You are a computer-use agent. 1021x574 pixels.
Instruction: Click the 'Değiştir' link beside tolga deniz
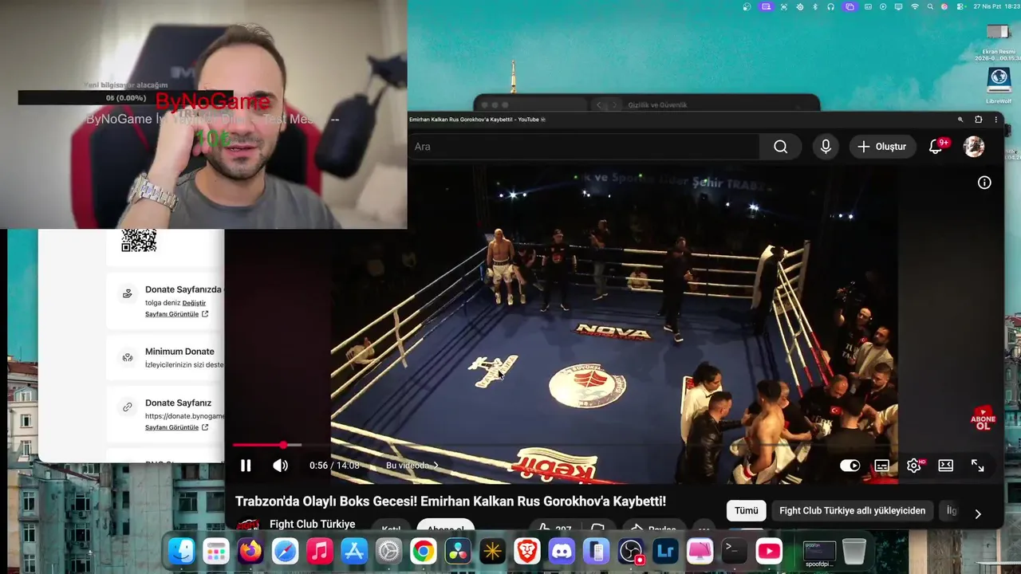tap(194, 303)
